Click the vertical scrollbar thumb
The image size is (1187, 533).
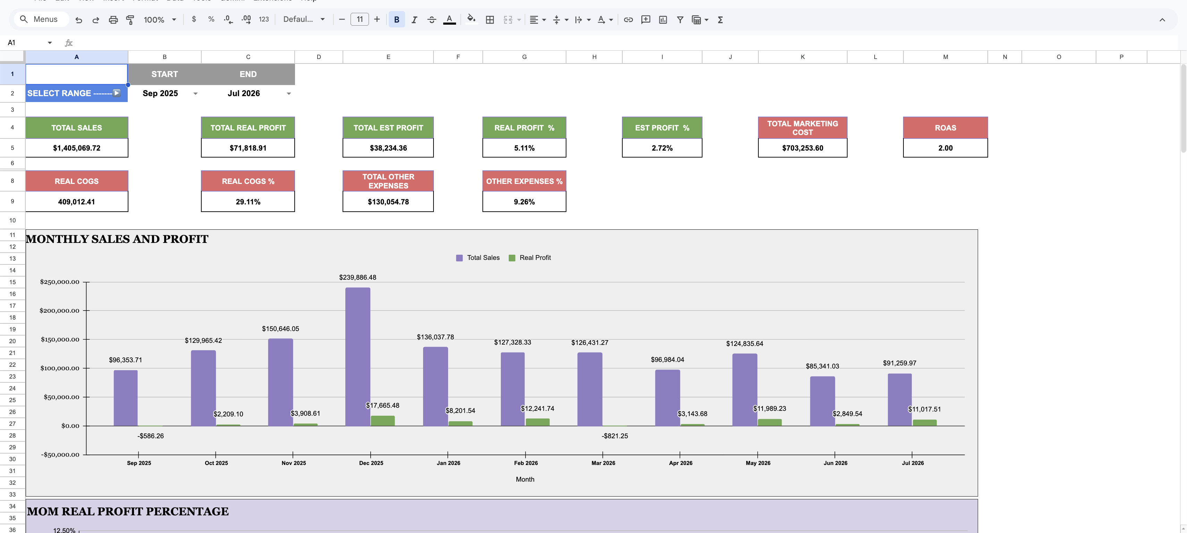pos(1183,109)
